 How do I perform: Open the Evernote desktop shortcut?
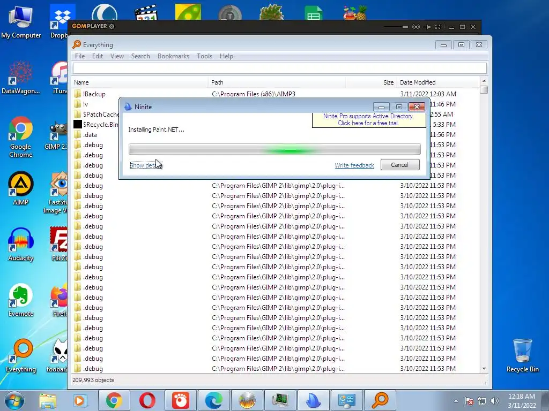(21, 300)
